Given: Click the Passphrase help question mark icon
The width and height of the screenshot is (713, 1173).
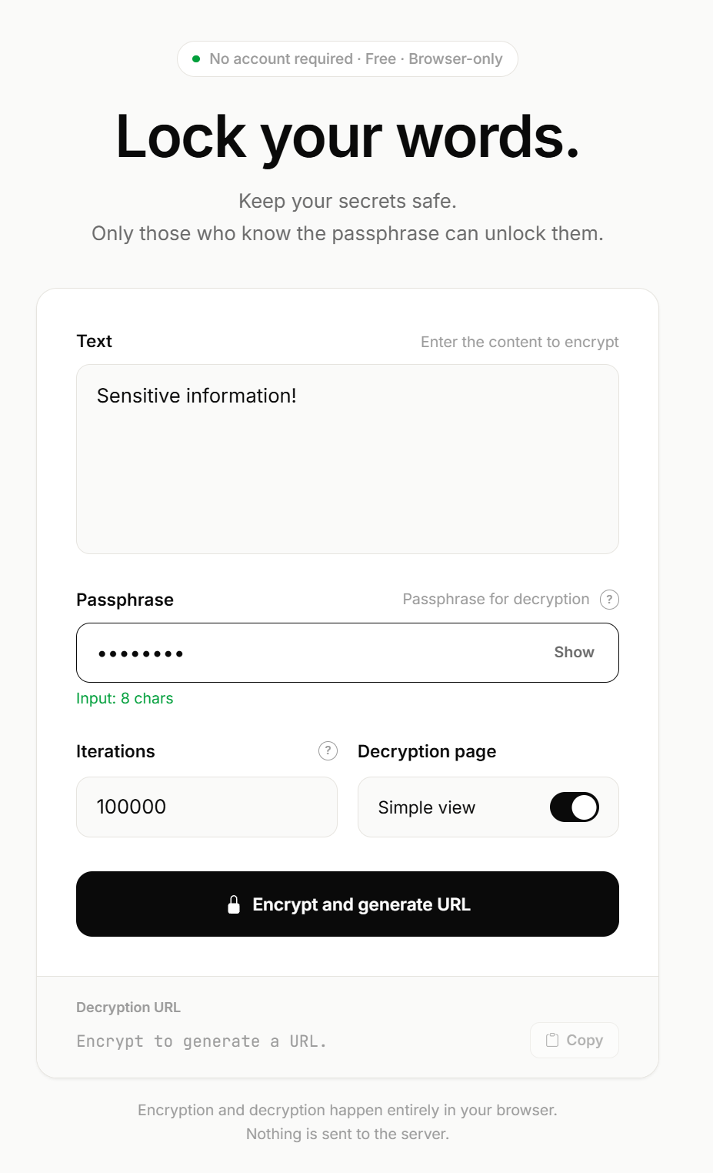Looking at the screenshot, I should click(609, 600).
